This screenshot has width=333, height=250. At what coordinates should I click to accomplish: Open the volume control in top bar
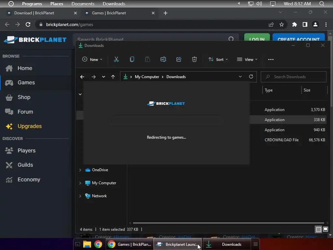(259, 4)
